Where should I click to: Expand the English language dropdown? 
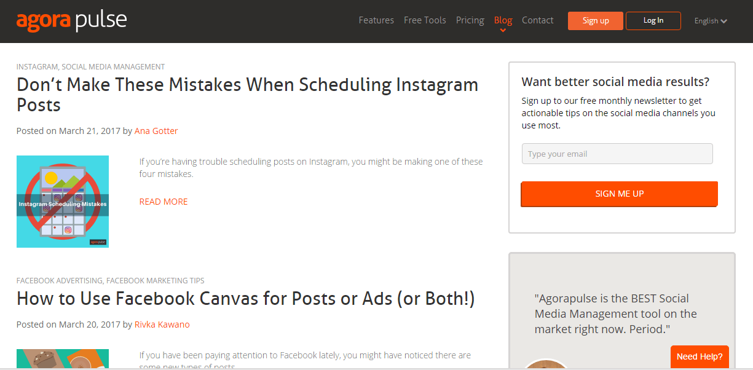(x=711, y=21)
